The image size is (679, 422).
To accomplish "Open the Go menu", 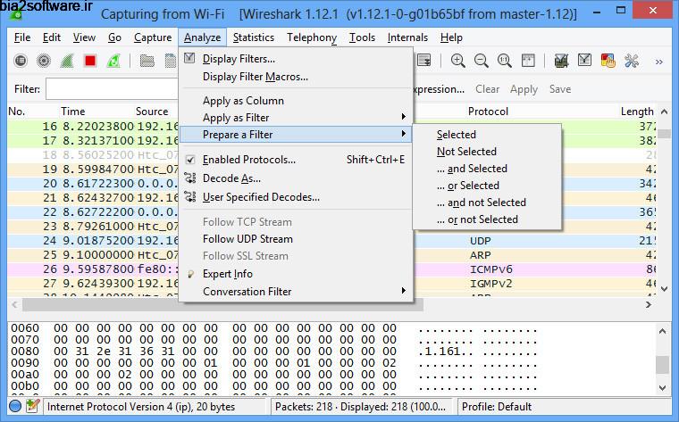I will (114, 37).
